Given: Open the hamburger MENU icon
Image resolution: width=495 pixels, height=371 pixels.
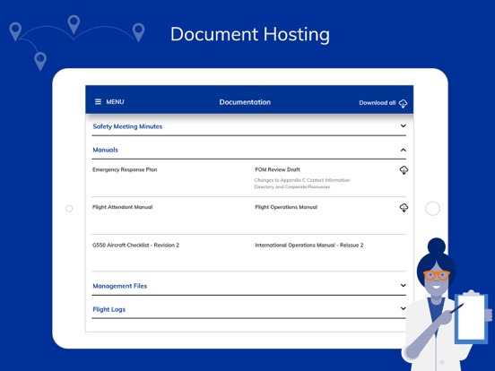Looking at the screenshot, I should click(x=98, y=102).
